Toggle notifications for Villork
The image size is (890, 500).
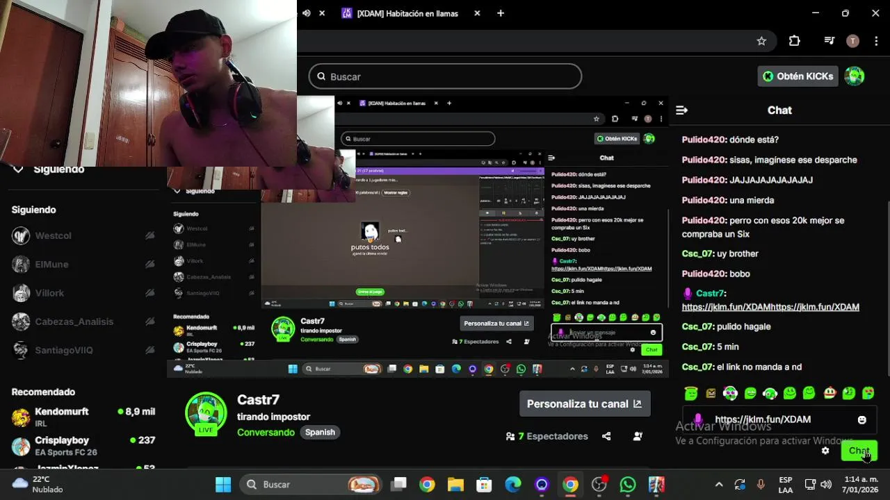coord(149,293)
